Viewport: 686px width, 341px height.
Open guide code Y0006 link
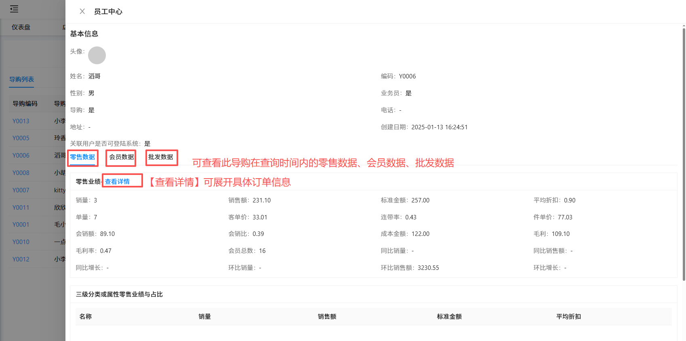click(x=21, y=155)
